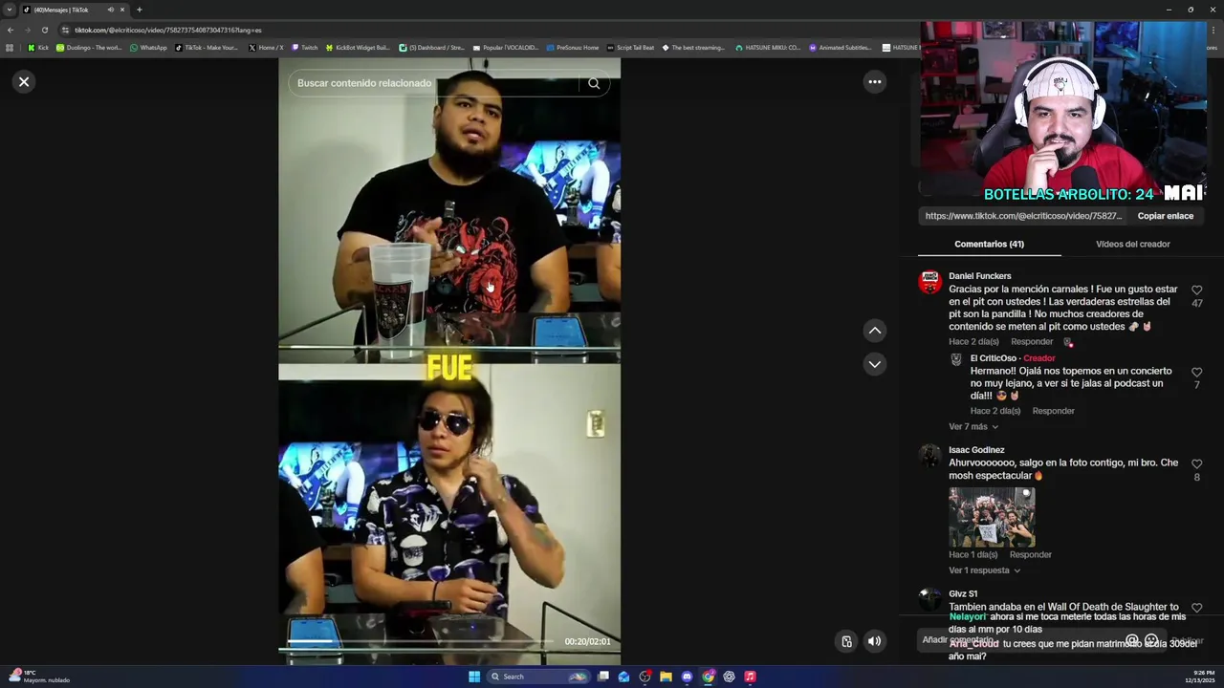Viewport: 1224px width, 688px height.
Task: Open browser apps grid icon in bookmarks bar
Action: point(10,47)
